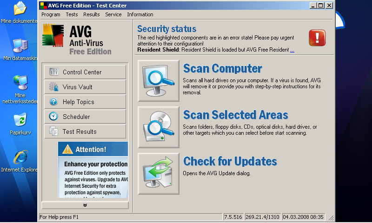Click virus database 269.21.4/1310 status field
The height and width of the screenshot is (223, 372).
click(x=262, y=217)
